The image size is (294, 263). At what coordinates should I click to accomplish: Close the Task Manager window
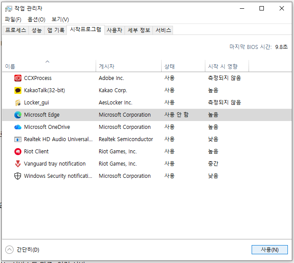(x=282, y=8)
